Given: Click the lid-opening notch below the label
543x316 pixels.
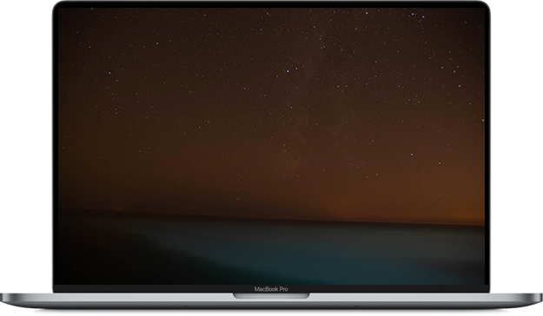Looking at the screenshot, I should (x=271, y=296).
